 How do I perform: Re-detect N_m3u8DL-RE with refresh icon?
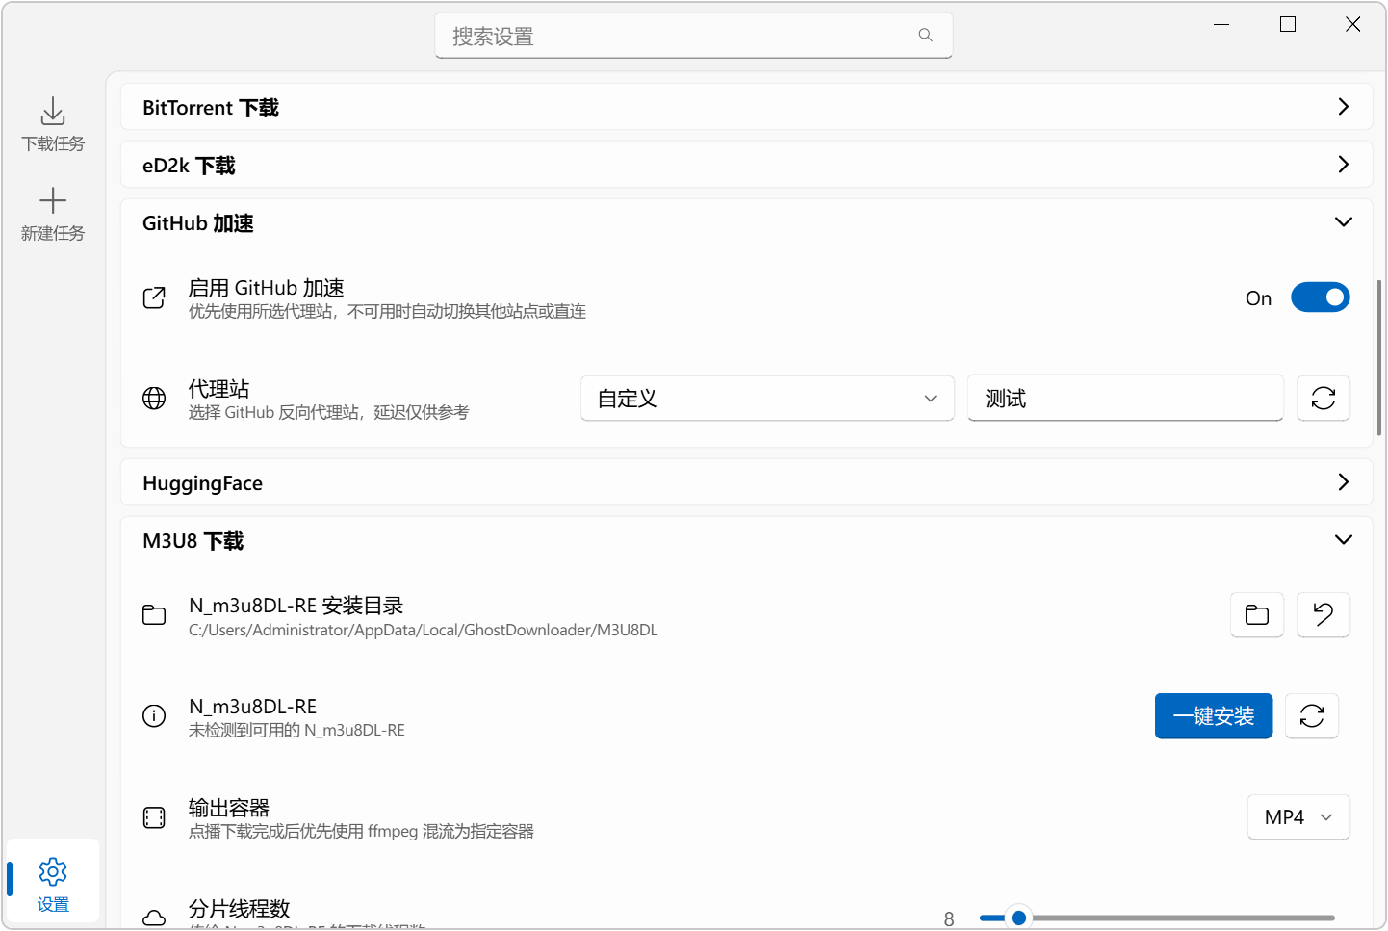click(1311, 716)
